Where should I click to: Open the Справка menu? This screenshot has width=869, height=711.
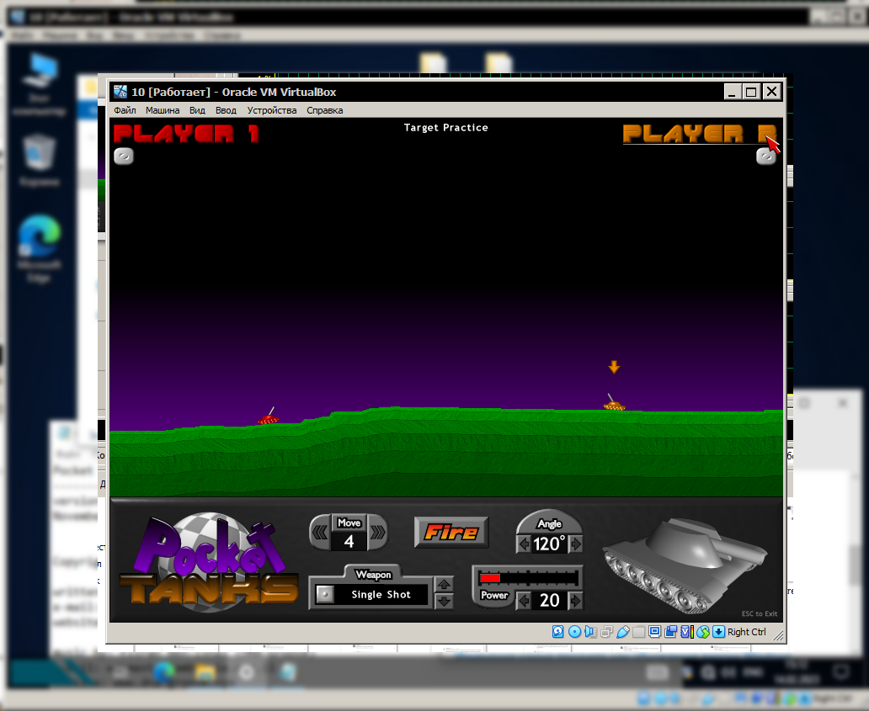[x=325, y=110]
